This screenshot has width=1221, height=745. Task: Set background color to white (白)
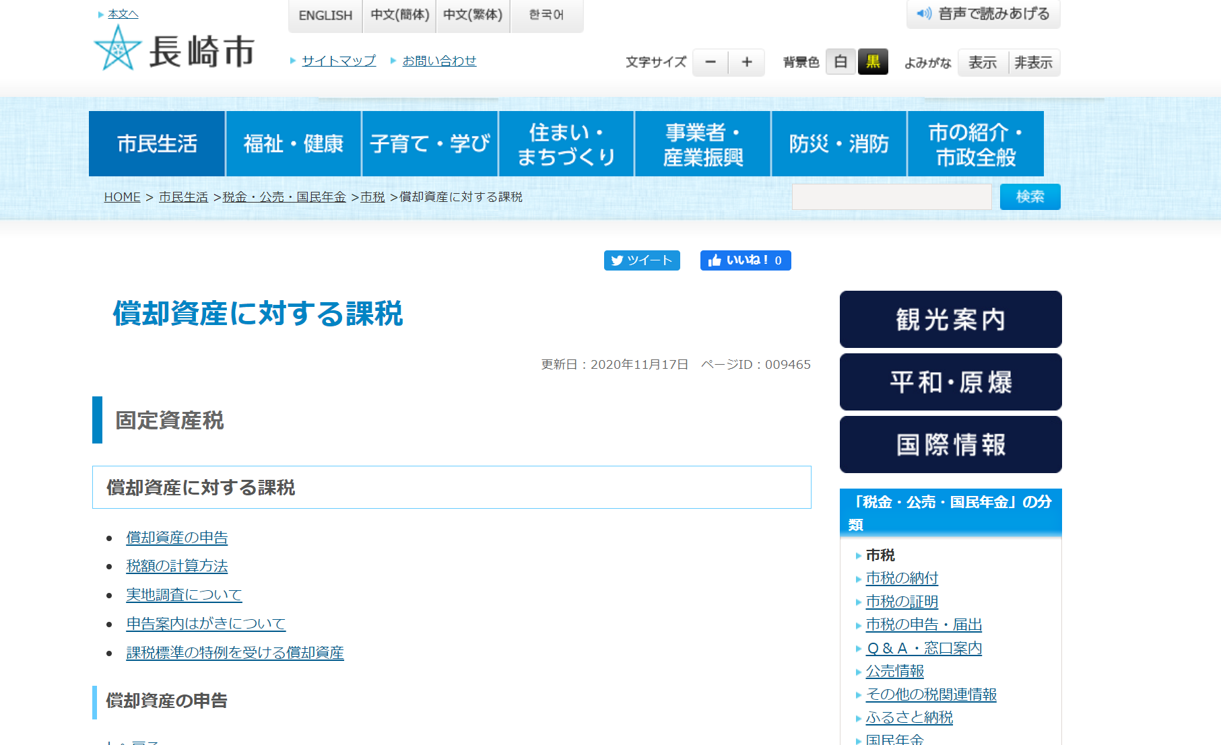pos(840,63)
